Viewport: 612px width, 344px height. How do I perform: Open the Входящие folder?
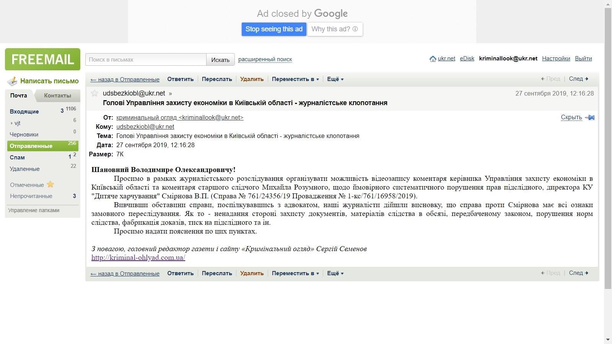pos(24,112)
